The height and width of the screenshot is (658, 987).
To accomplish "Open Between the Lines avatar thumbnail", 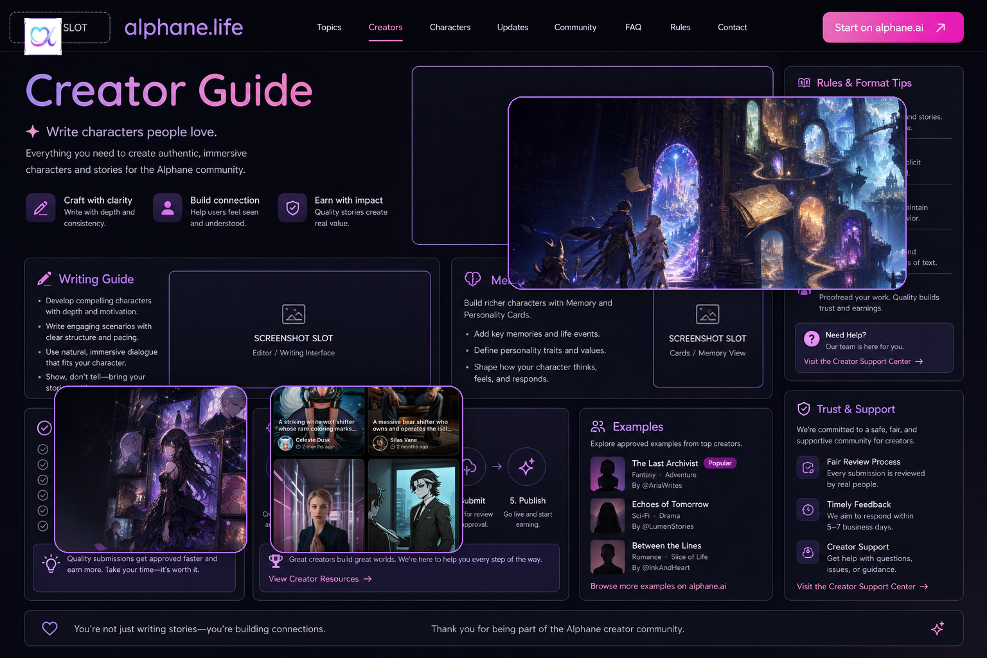I will tap(608, 556).
